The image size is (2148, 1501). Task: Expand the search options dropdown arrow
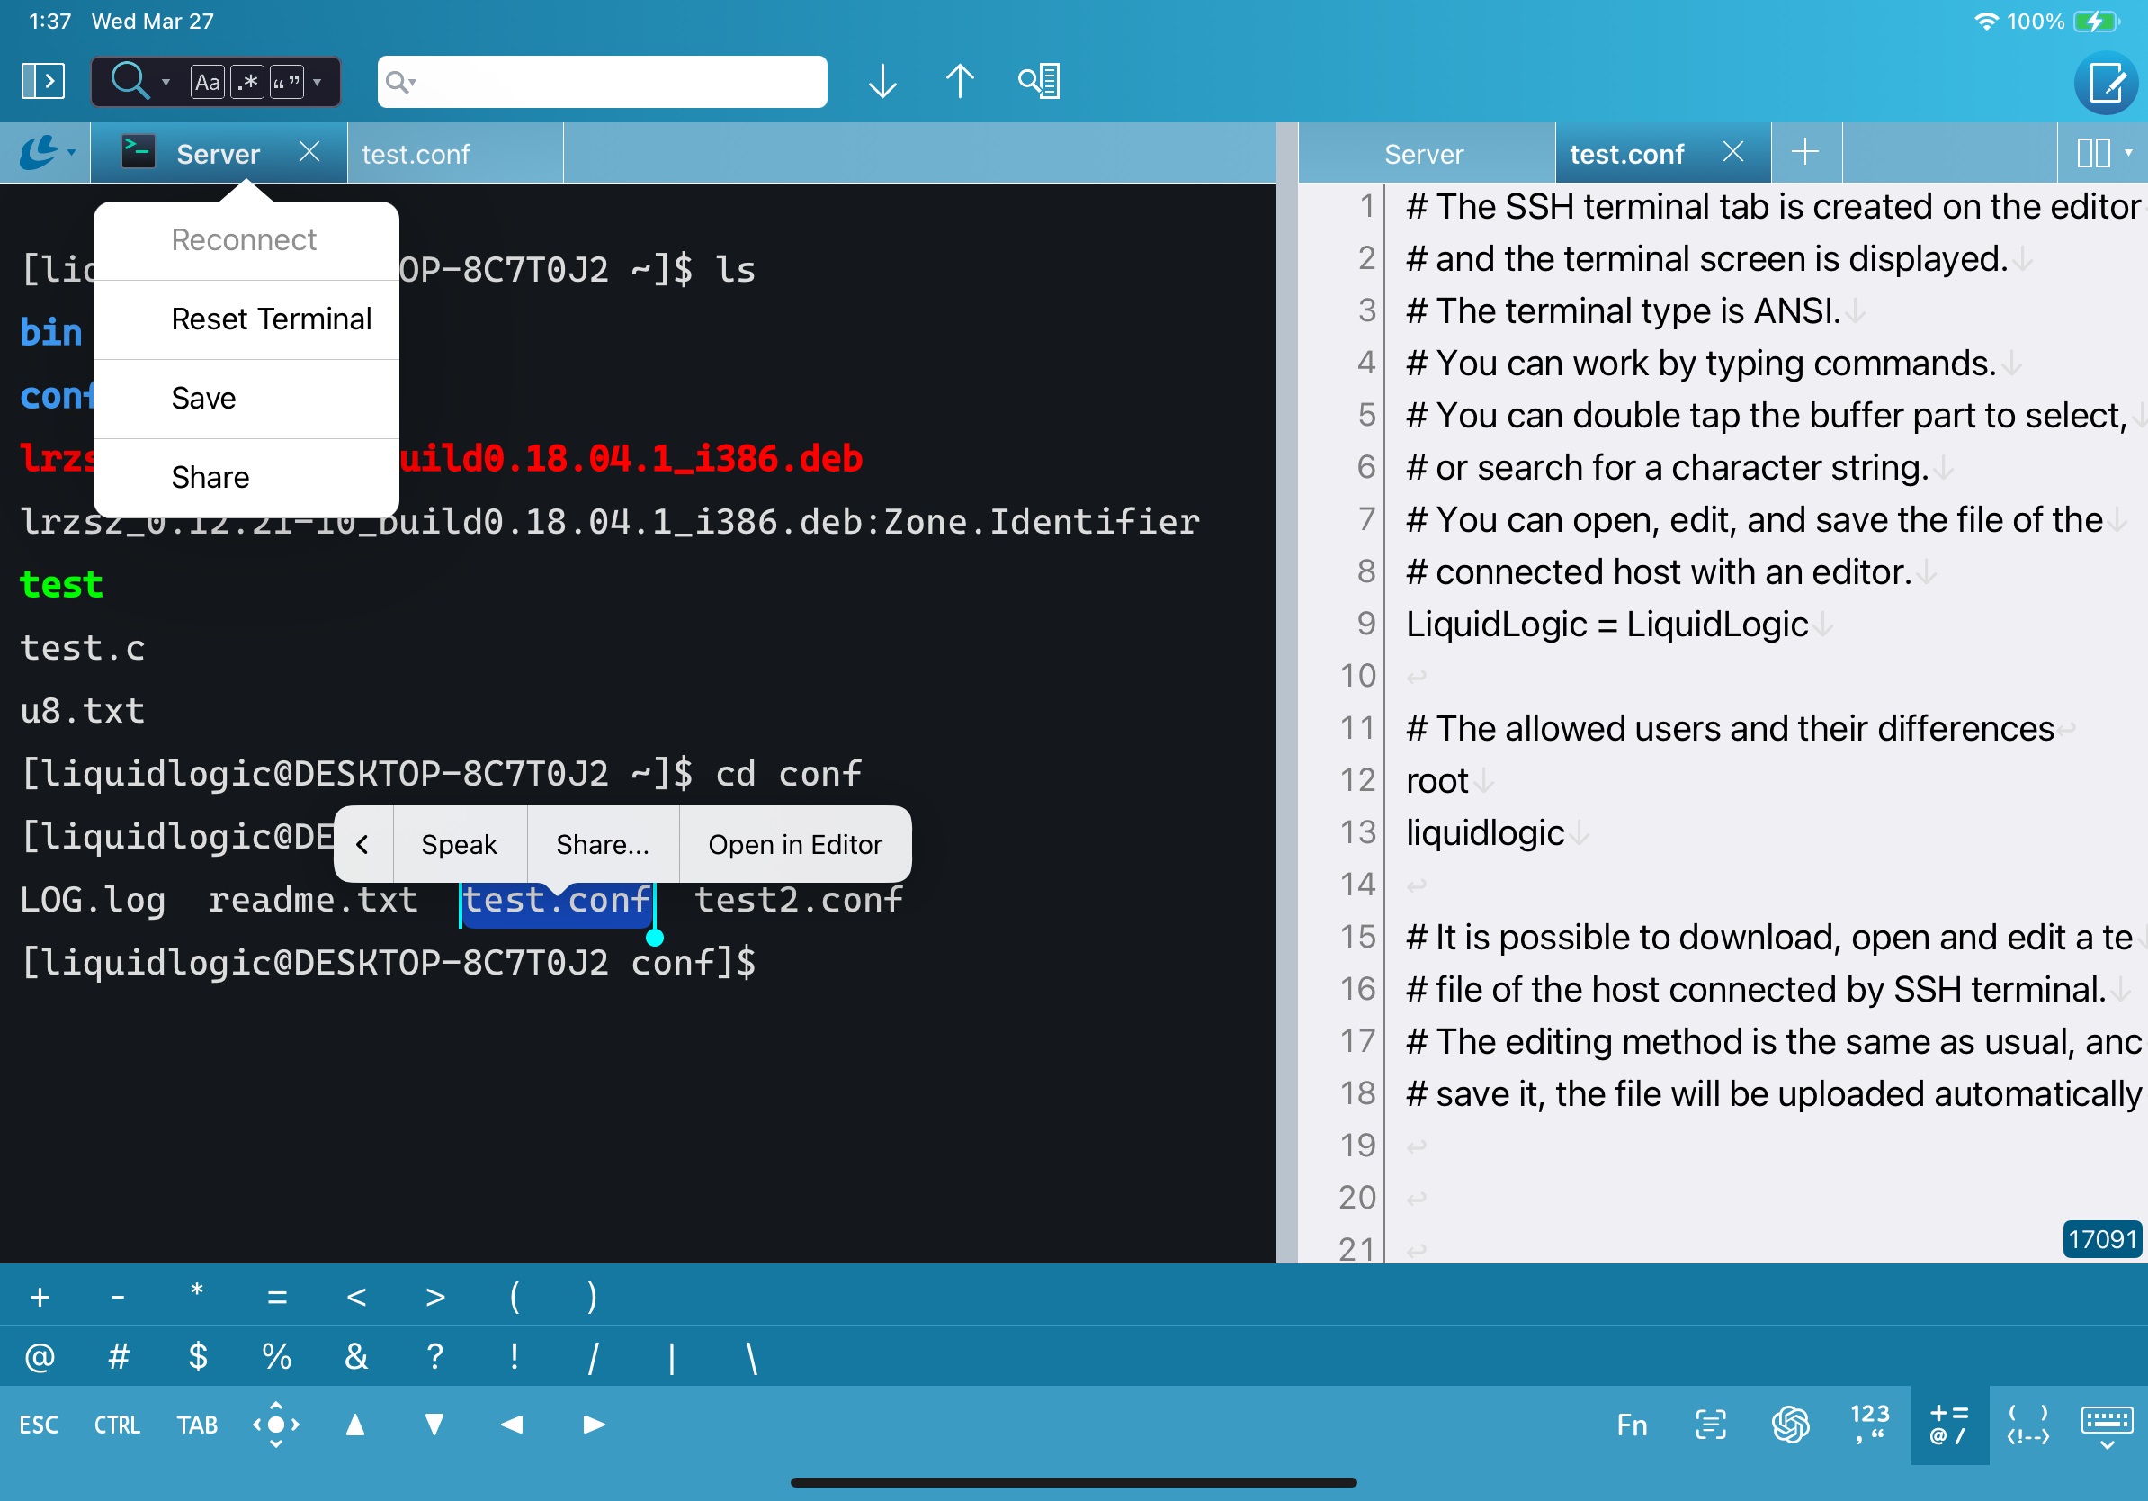coord(166,85)
